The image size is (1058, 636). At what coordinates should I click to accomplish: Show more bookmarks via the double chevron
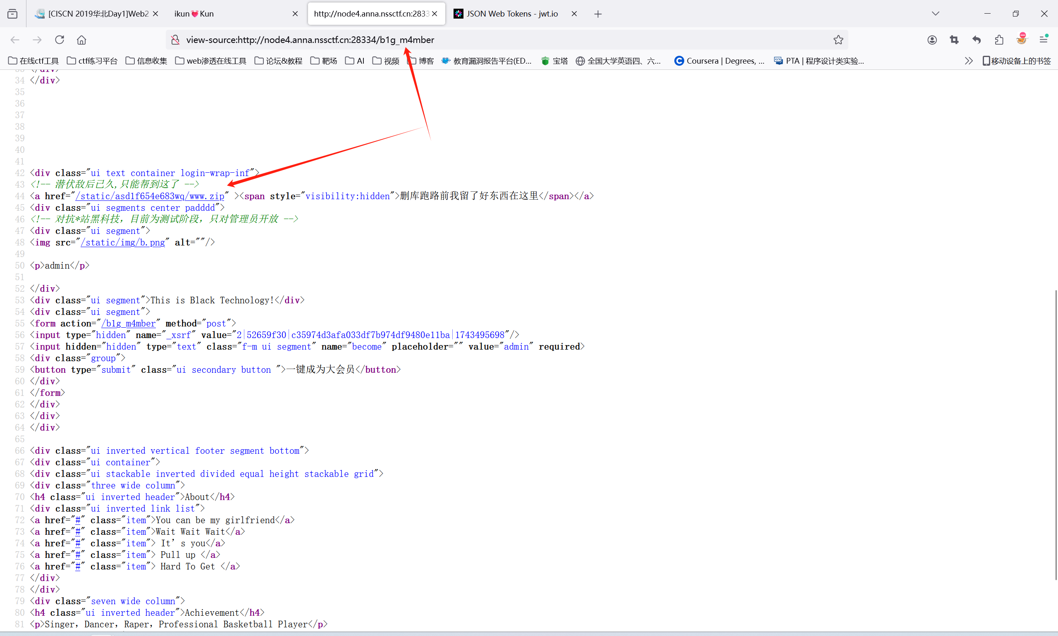968,61
